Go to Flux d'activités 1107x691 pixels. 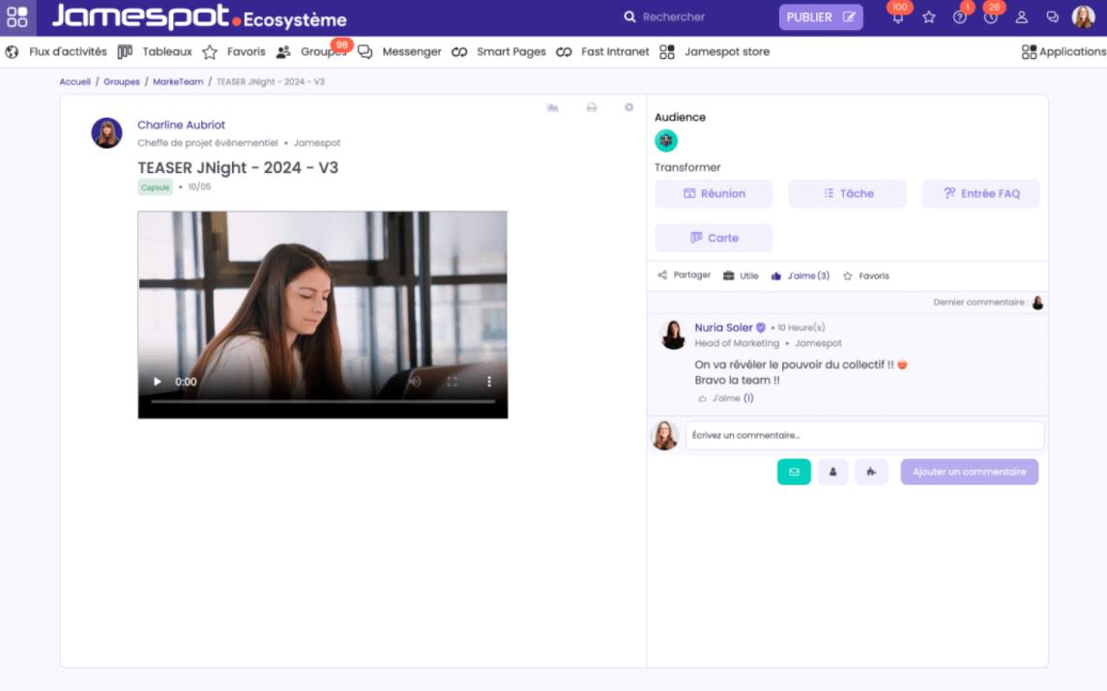(x=56, y=52)
